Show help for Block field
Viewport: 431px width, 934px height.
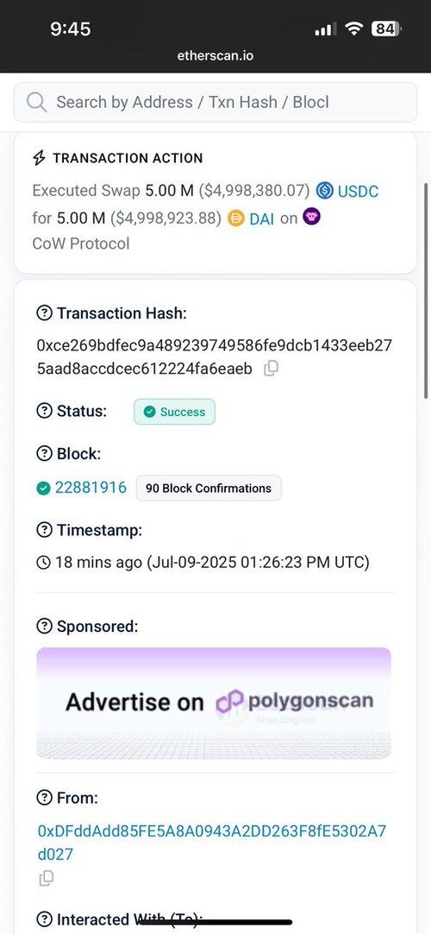click(45, 454)
